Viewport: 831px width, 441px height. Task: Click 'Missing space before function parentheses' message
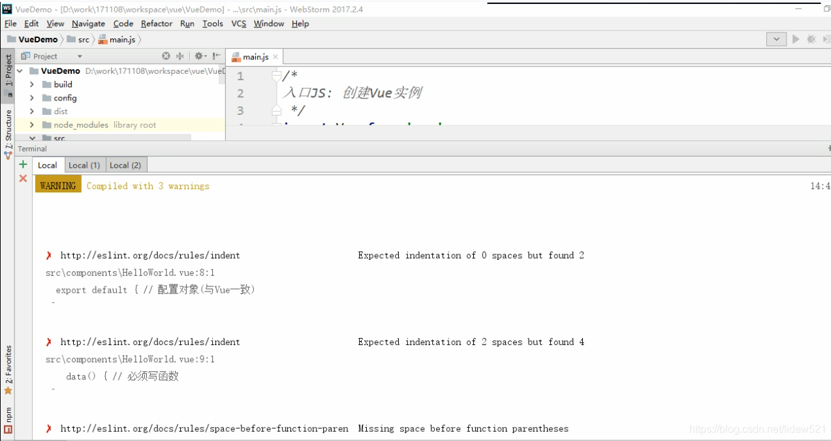point(463,429)
